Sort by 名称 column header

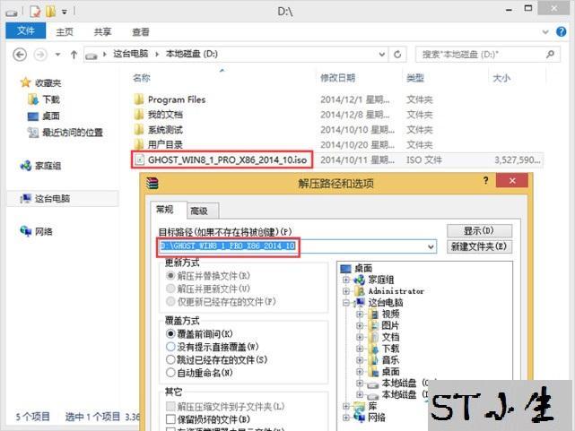pyautogui.click(x=142, y=78)
